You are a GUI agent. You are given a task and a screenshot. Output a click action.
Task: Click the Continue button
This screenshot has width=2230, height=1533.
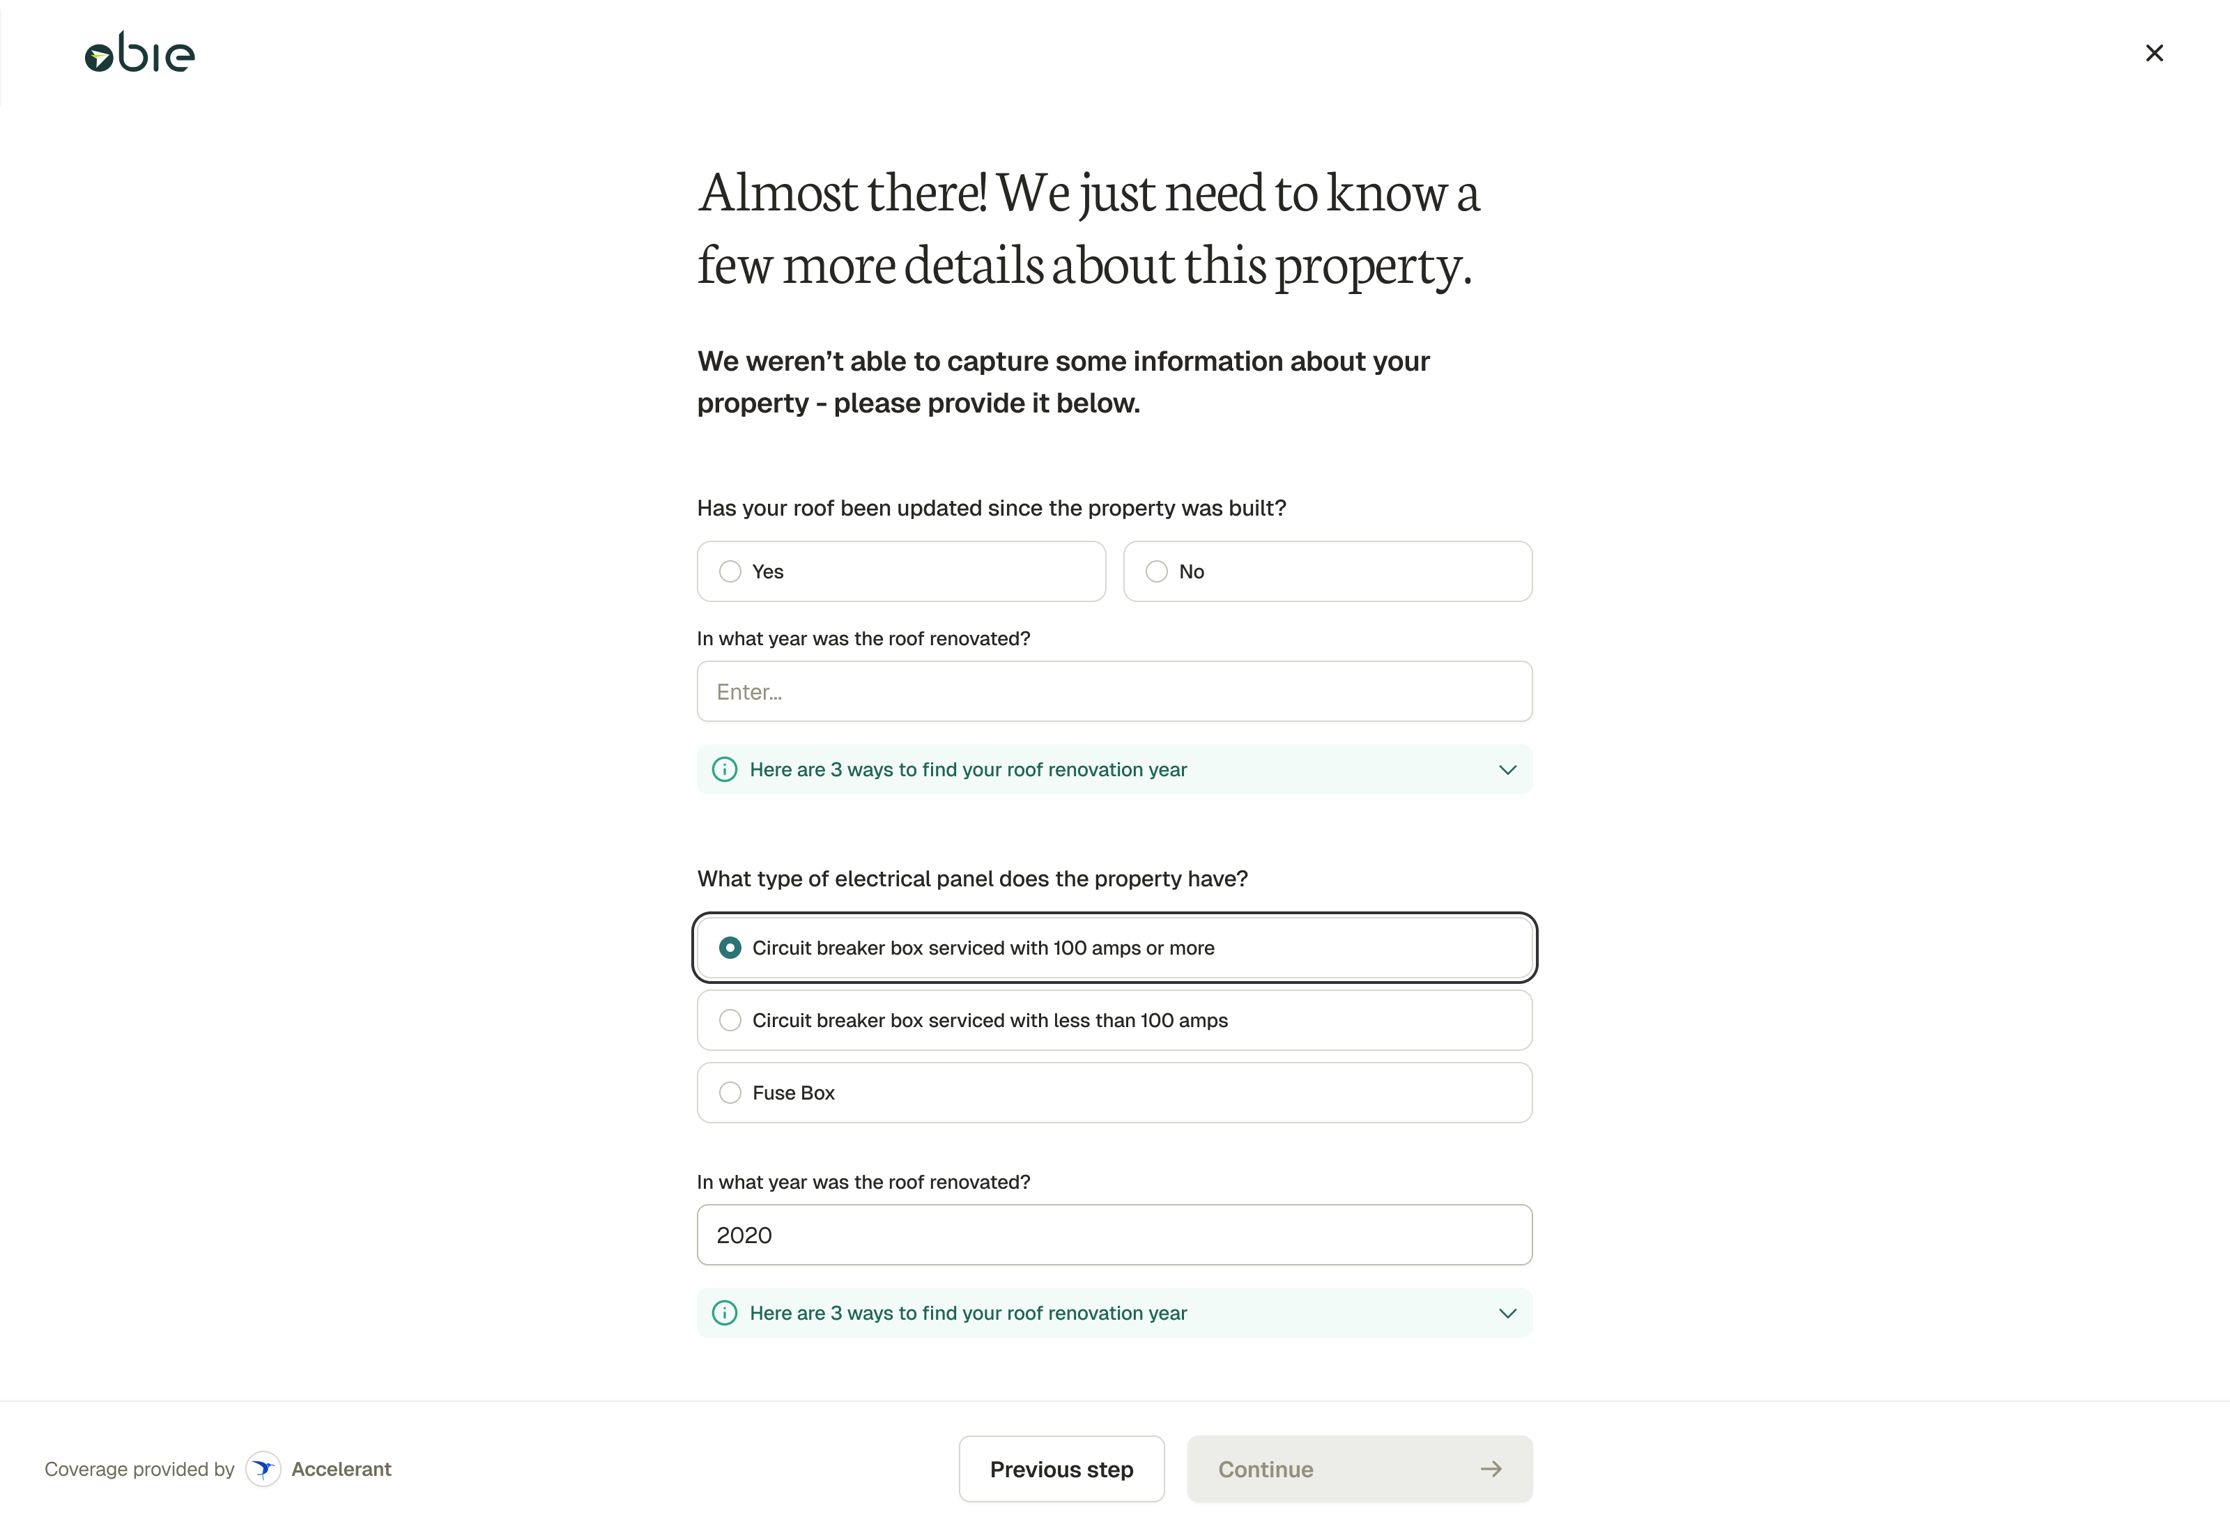pyautogui.click(x=1360, y=1469)
